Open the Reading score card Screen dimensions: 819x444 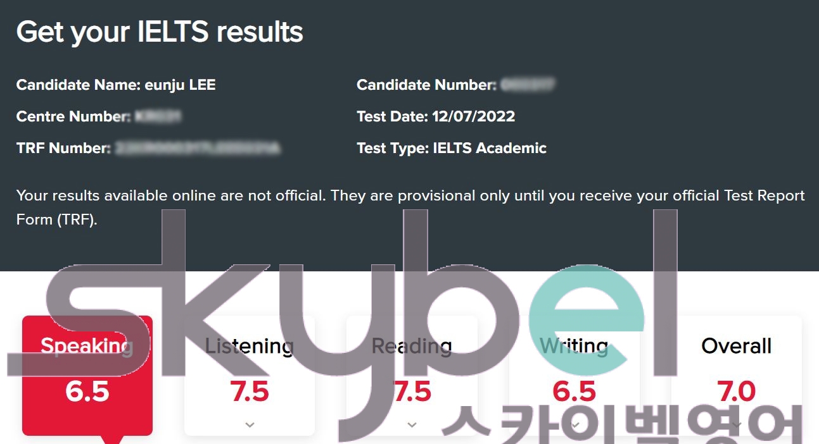pos(412,376)
